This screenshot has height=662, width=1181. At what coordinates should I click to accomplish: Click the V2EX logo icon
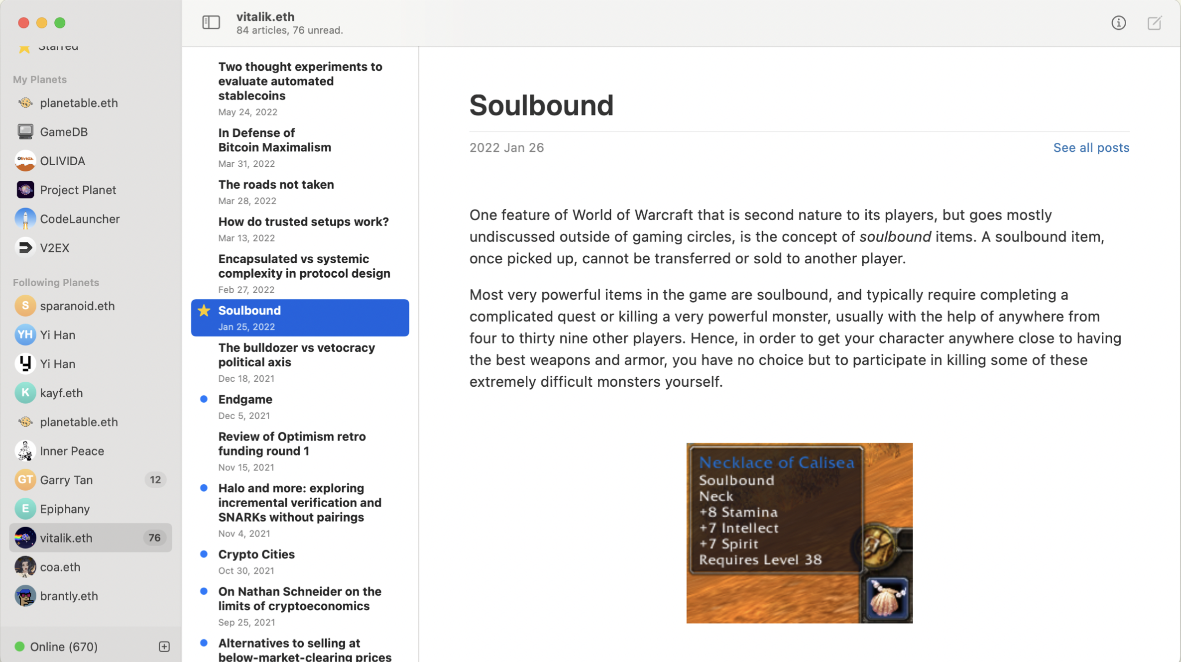[25, 247]
